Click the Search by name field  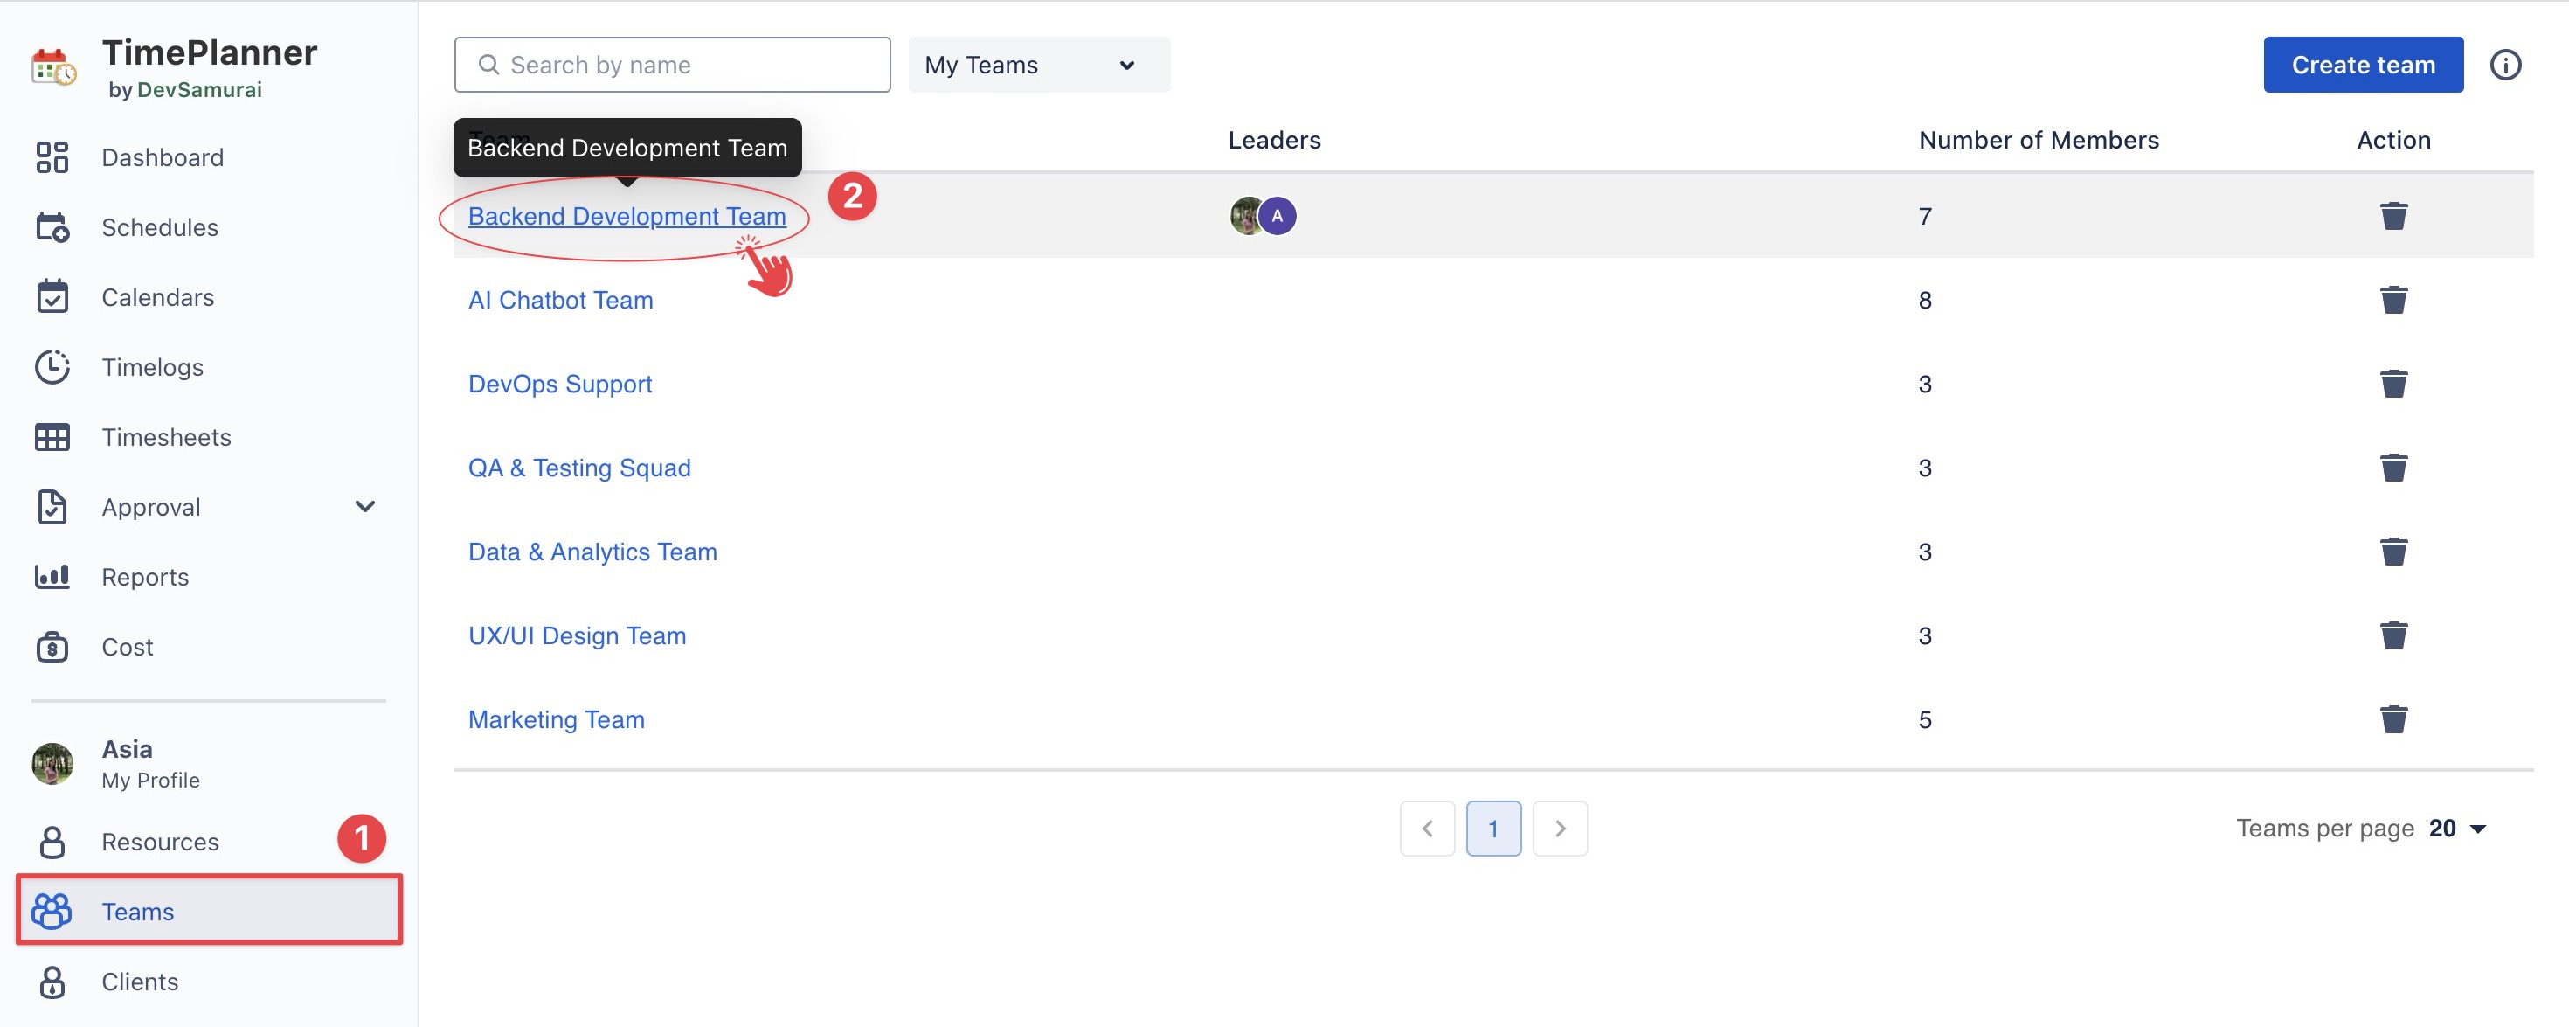click(x=672, y=65)
